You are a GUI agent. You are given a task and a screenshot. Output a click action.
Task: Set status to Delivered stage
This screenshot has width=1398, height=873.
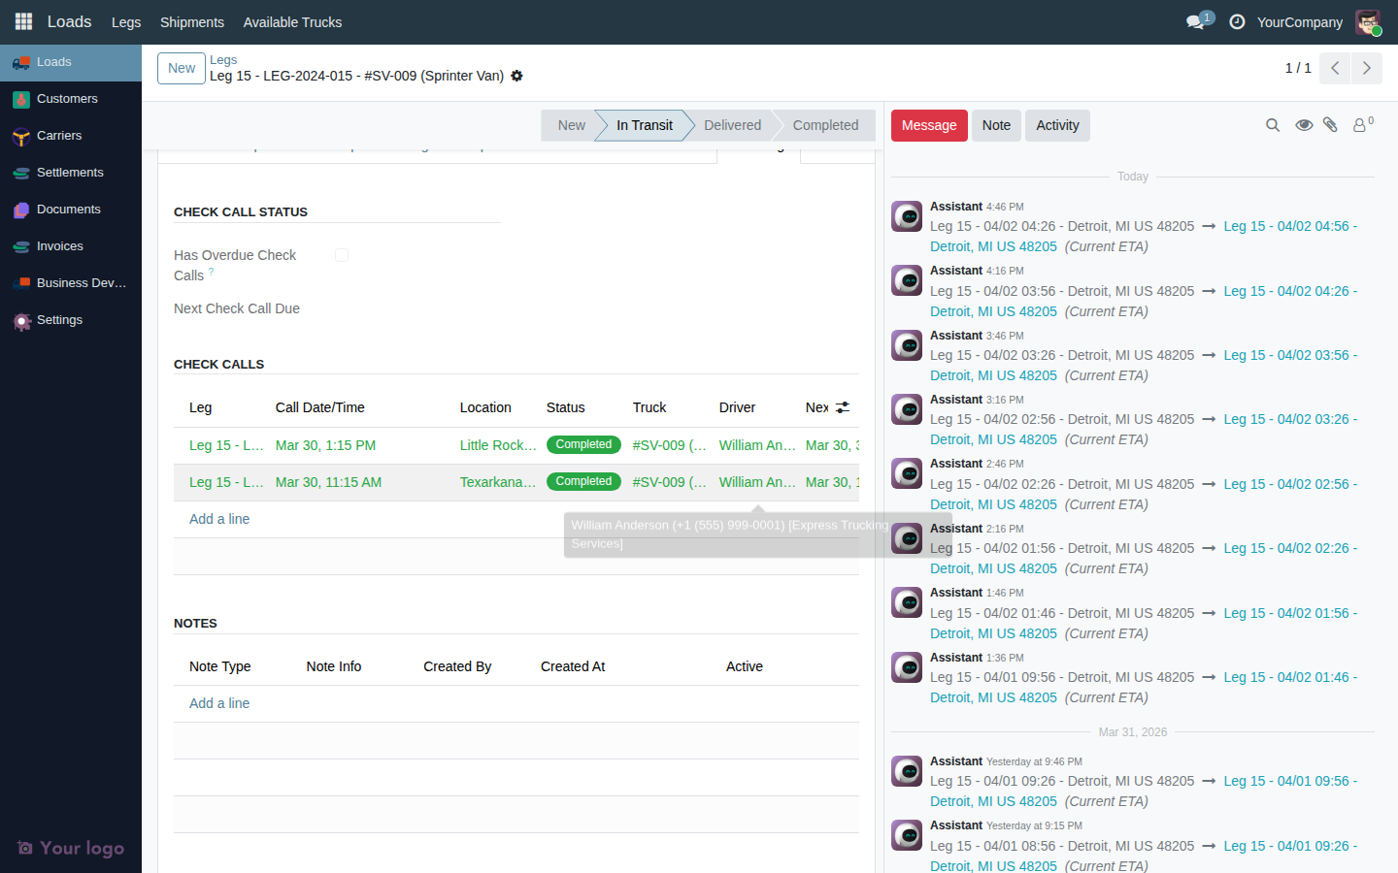click(732, 125)
